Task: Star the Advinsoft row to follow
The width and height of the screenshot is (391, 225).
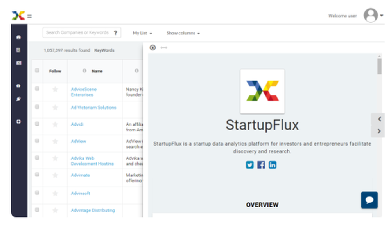Action: [x=55, y=193]
